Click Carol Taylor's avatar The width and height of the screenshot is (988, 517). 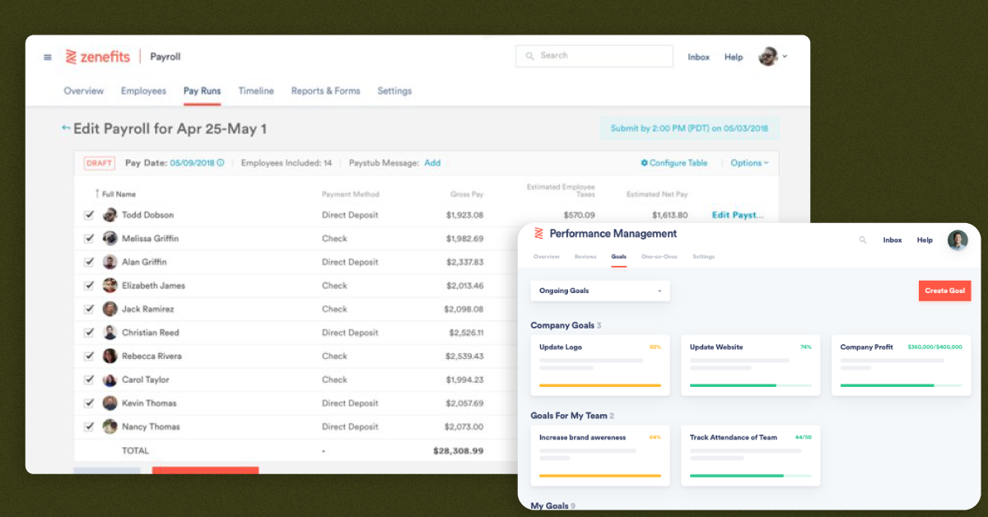pyautogui.click(x=110, y=380)
